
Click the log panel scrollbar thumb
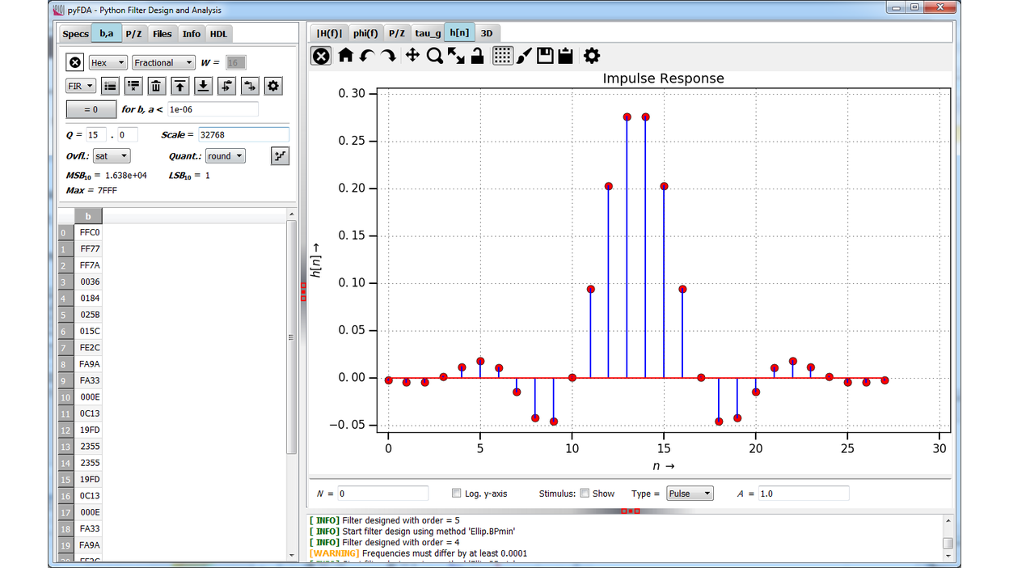(948, 544)
